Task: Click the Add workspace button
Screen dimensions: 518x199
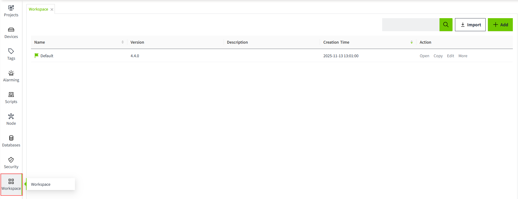Action: pos(500,25)
